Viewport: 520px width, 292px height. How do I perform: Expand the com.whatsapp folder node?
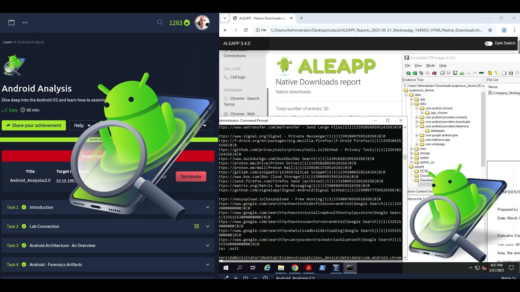(417, 144)
